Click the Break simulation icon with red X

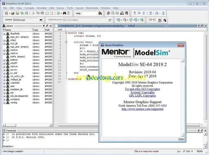pos(127,13)
